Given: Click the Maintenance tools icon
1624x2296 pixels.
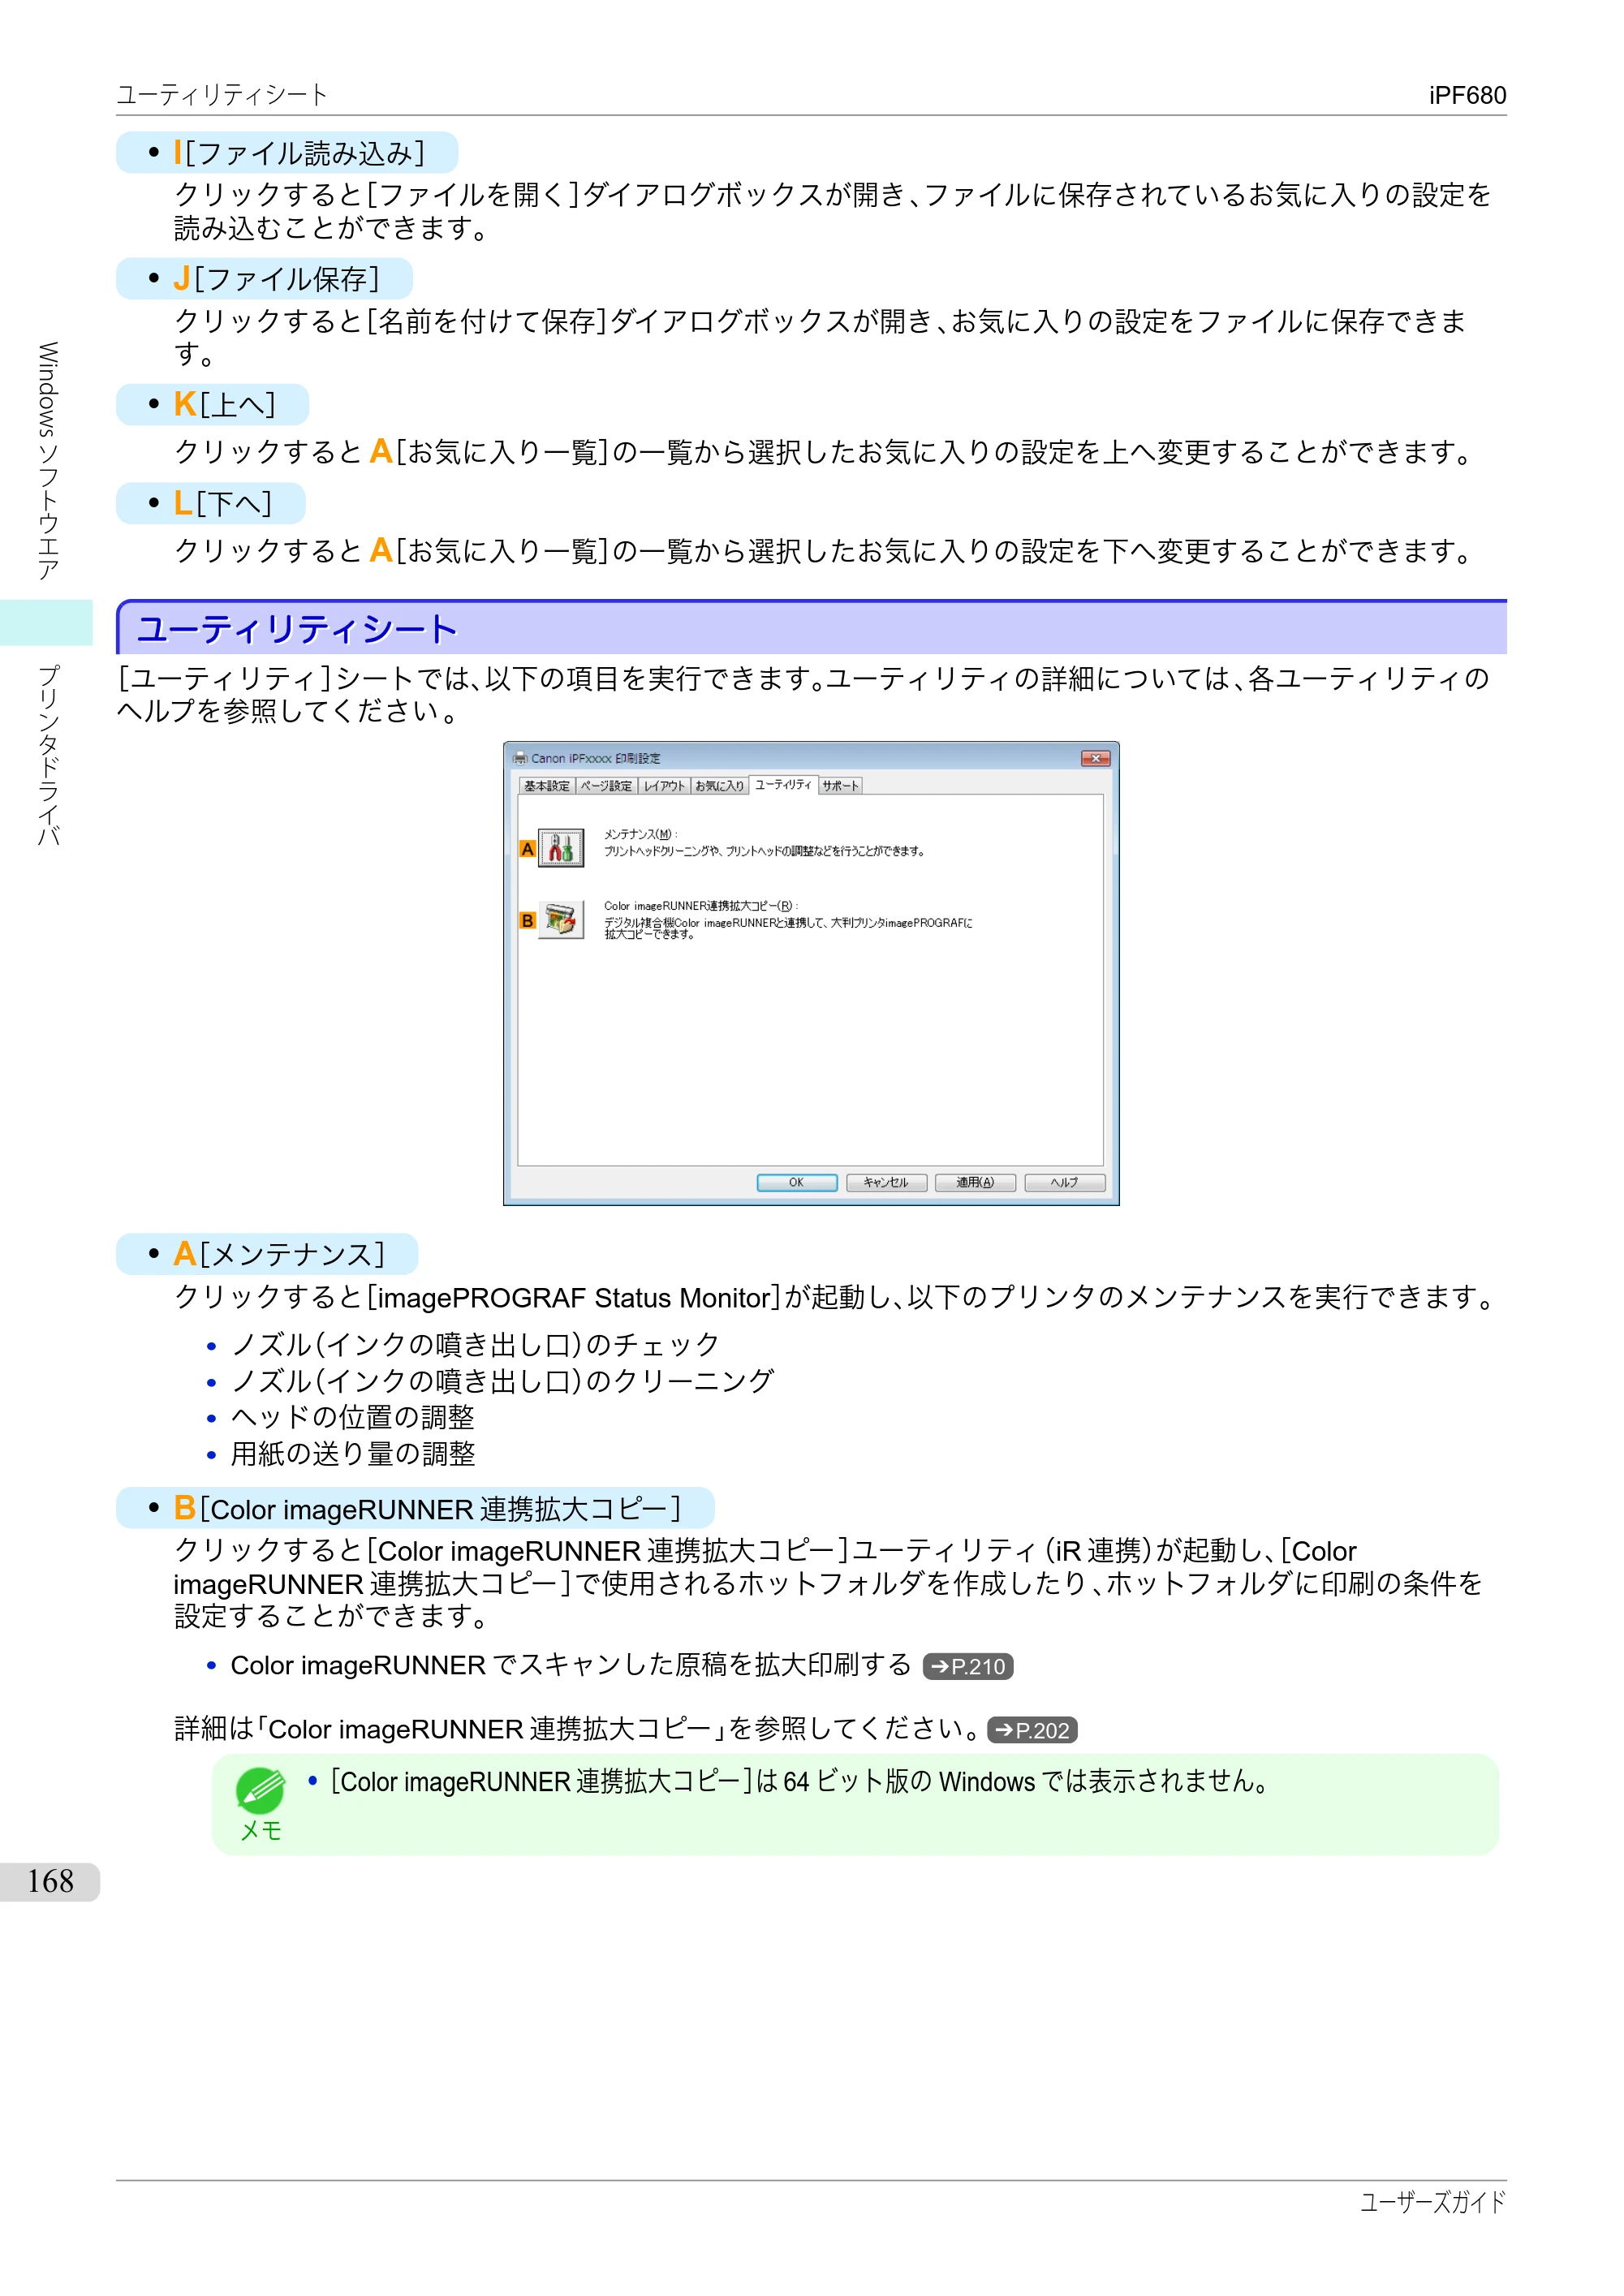Looking at the screenshot, I should [561, 848].
